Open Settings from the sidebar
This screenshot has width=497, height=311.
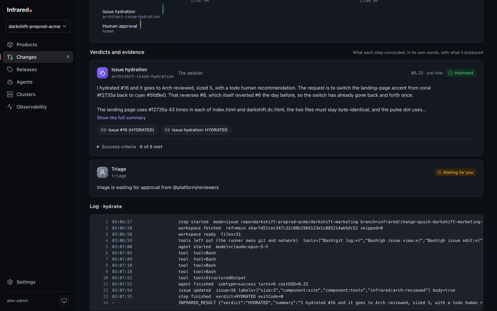click(x=38, y=282)
